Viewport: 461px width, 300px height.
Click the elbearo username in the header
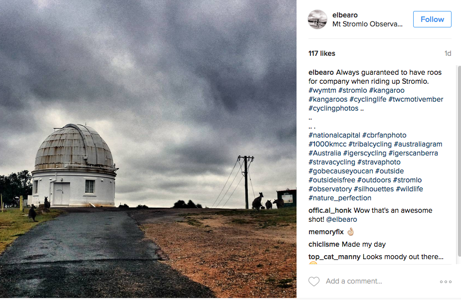[x=345, y=15]
